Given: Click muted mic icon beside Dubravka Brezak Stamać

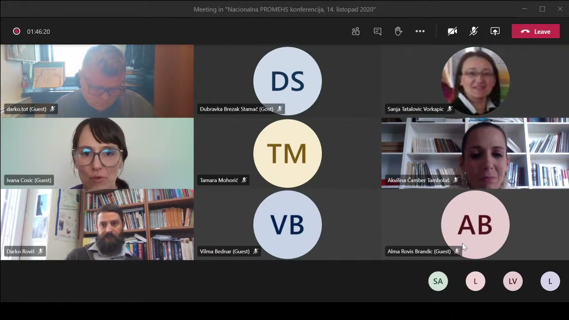Looking at the screenshot, I should 280,109.
